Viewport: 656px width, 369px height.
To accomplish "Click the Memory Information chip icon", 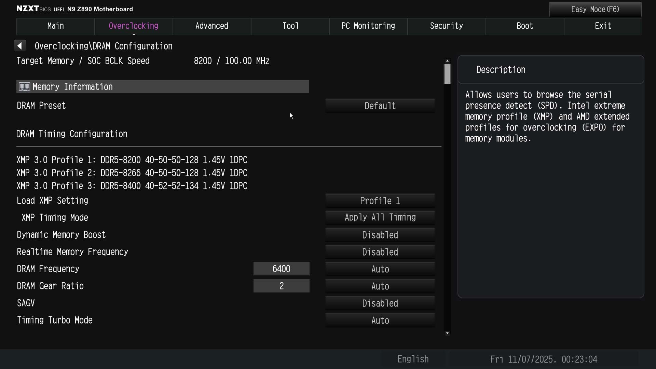I will click(x=24, y=87).
